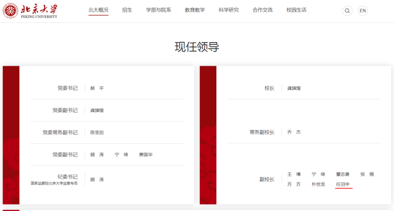The height and width of the screenshot is (211, 394).
Task: Open vice president 董志勇's link
Action: pyautogui.click(x=343, y=174)
